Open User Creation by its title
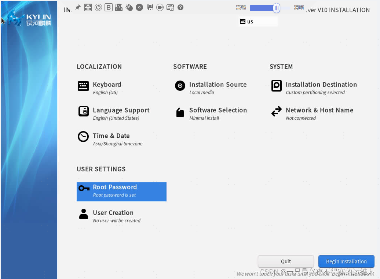The width and height of the screenshot is (380, 279). tap(113, 213)
